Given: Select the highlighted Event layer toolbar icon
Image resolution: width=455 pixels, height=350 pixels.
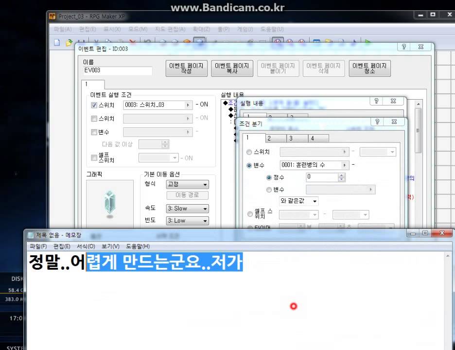Looking at the screenshot, I should [x=199, y=42].
